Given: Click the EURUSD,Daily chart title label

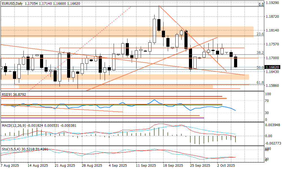Looking at the screenshot, I should click(x=12, y=4).
